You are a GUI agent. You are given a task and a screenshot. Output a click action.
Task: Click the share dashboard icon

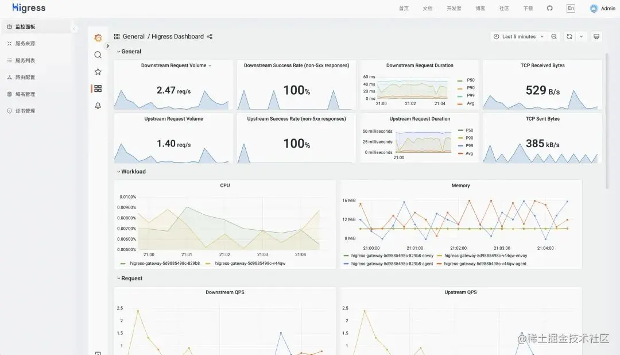pos(210,36)
